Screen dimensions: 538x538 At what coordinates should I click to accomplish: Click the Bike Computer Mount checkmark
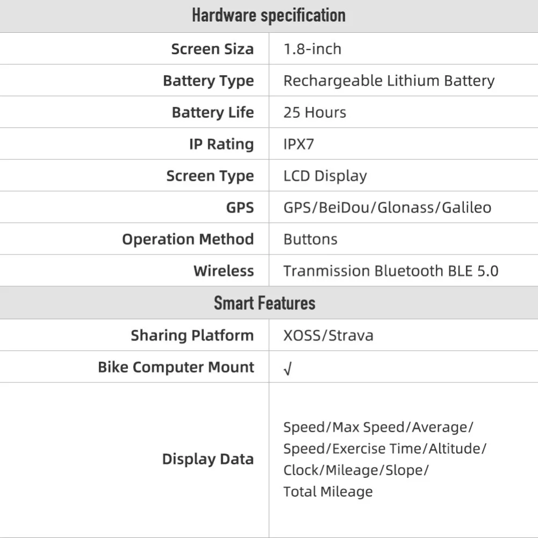287,369
